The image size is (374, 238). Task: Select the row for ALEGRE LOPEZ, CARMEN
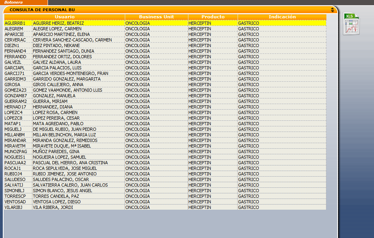(x=57, y=29)
